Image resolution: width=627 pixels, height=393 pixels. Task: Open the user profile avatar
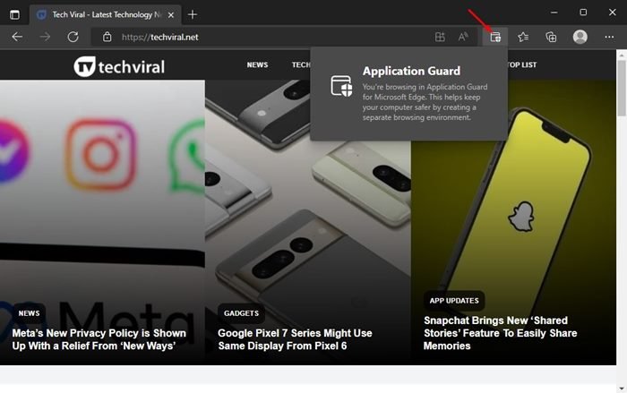(580, 37)
